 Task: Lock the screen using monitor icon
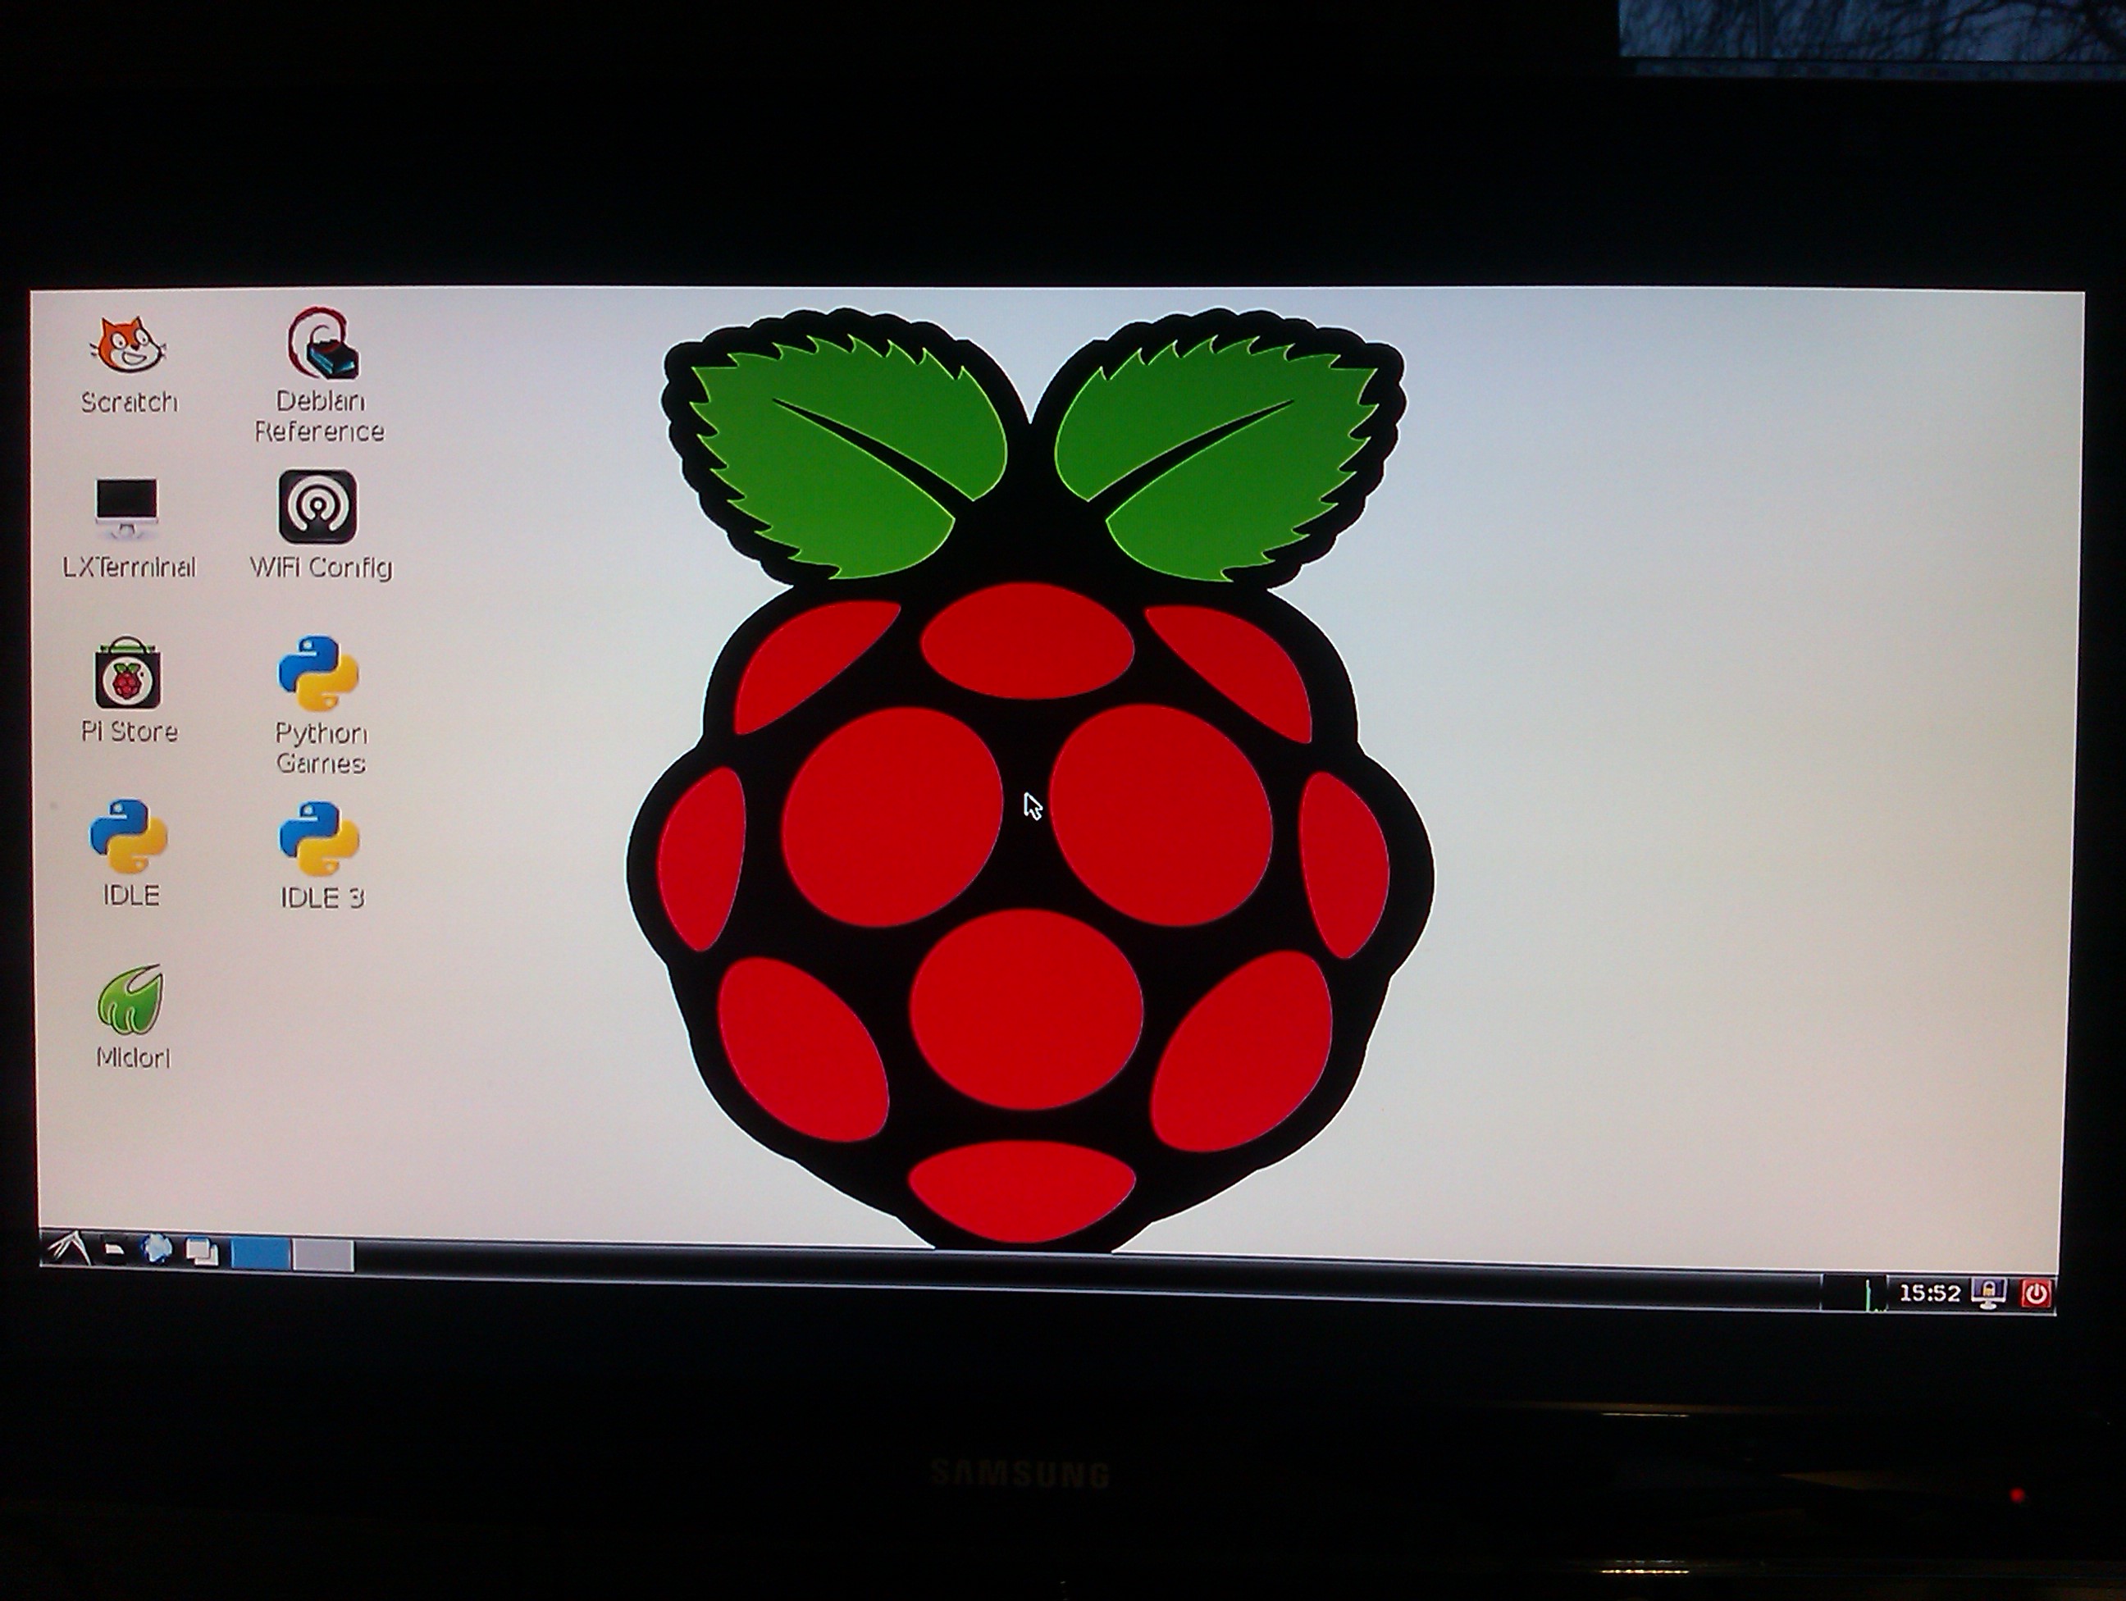[x=1987, y=1293]
